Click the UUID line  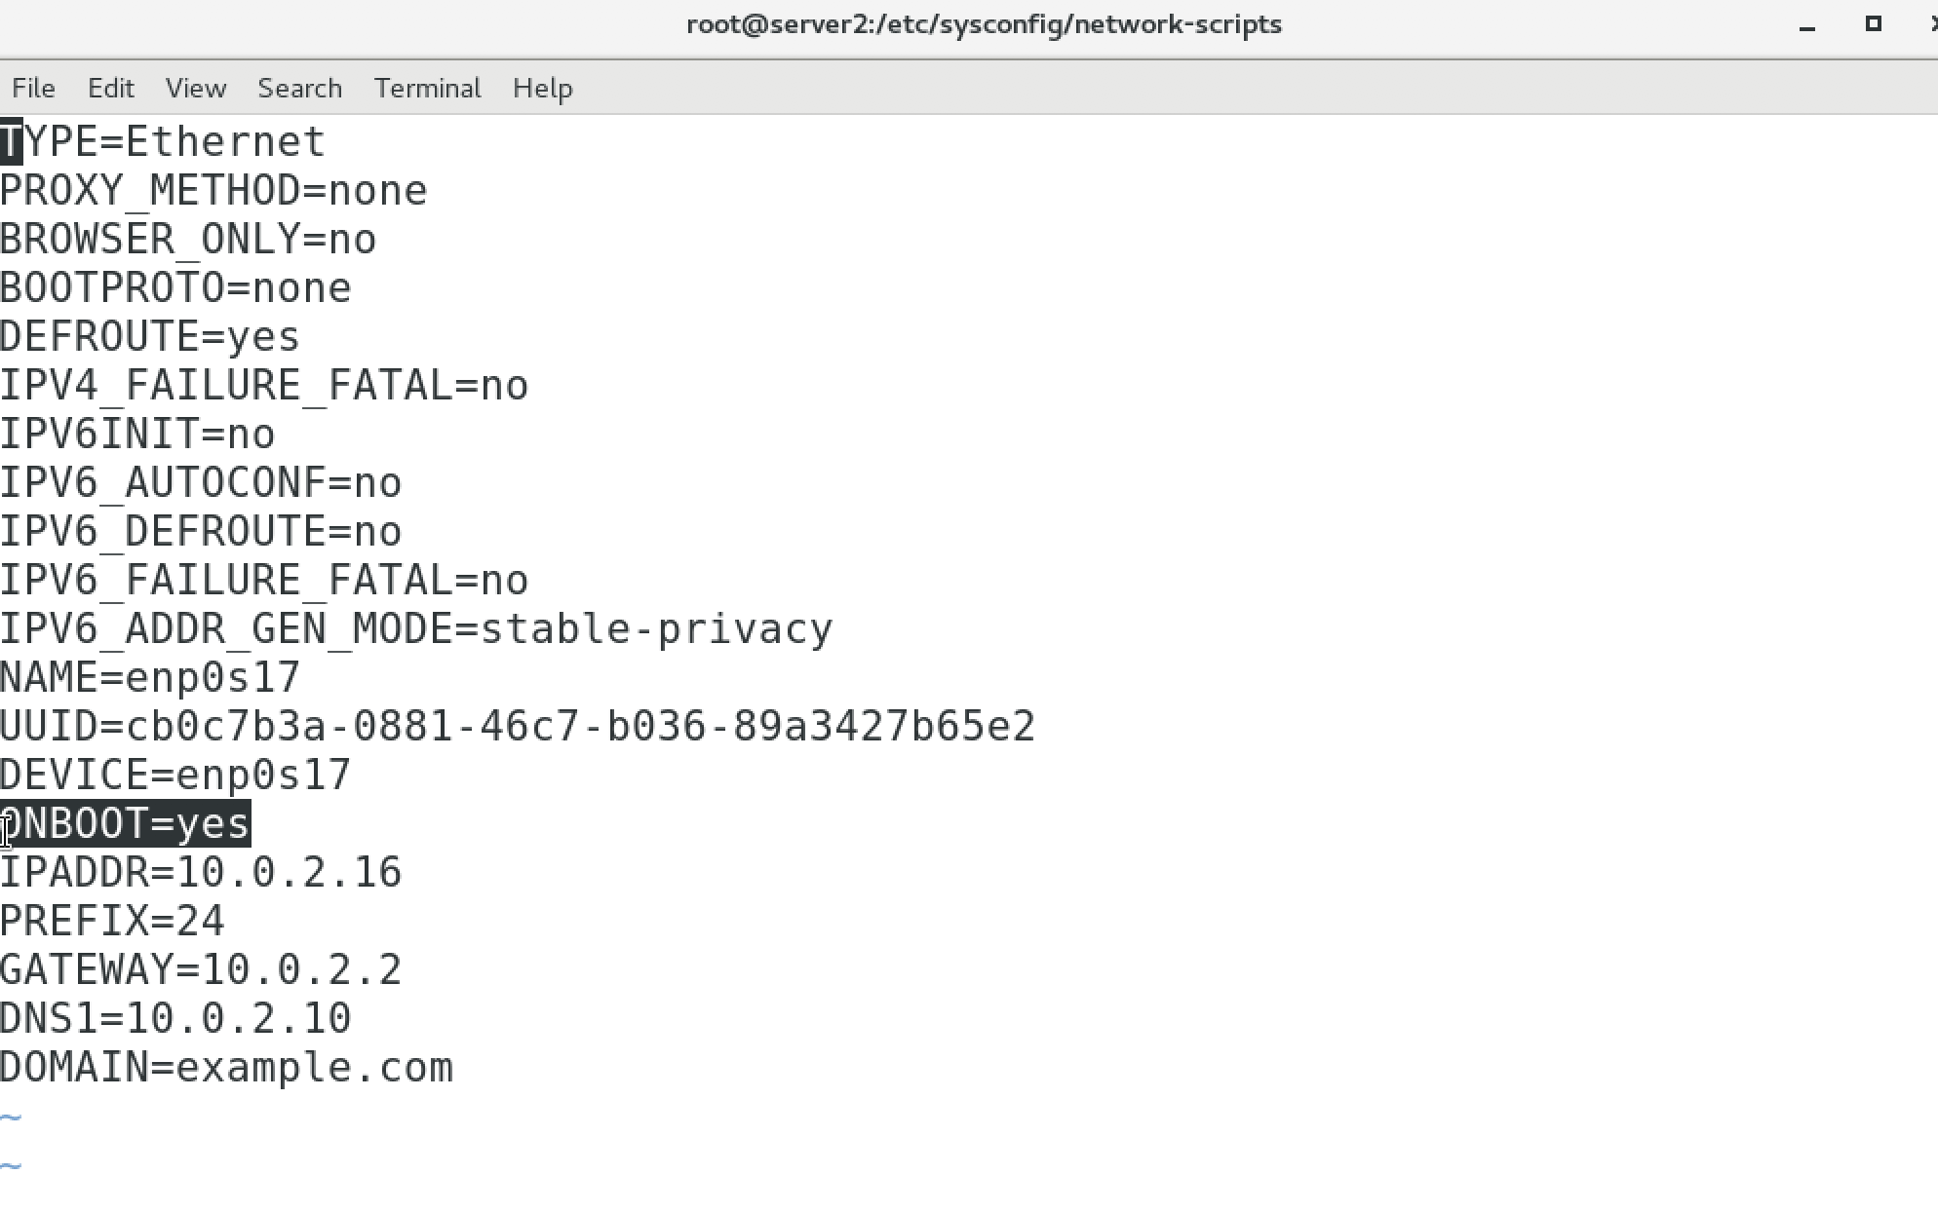(x=518, y=727)
